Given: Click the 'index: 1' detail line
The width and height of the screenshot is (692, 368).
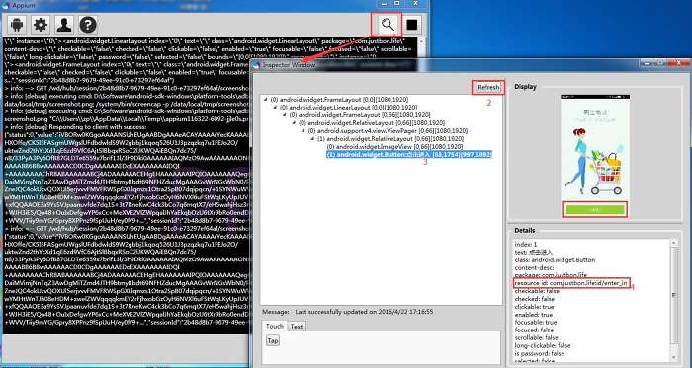Looking at the screenshot, I should 526,245.
